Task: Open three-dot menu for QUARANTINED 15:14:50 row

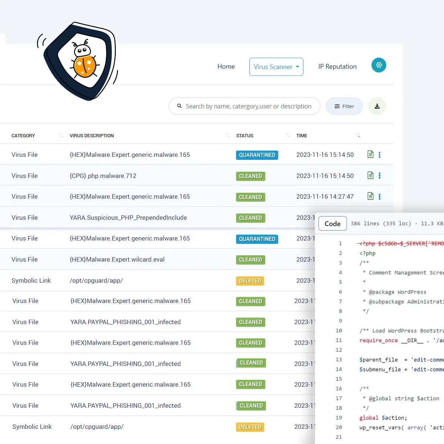Action: (x=380, y=155)
